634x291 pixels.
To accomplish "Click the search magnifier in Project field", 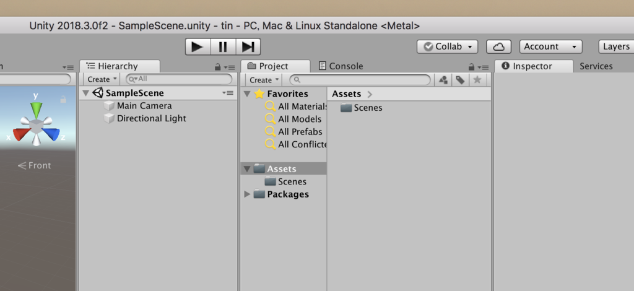I will coord(297,80).
